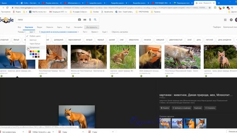Select the 'рыжий' suggestion chip
237x133 pixels.
coord(112,40)
